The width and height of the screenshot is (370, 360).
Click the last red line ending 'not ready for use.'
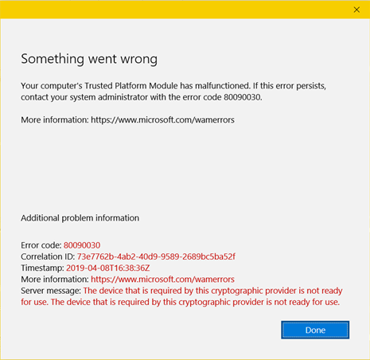181,302
